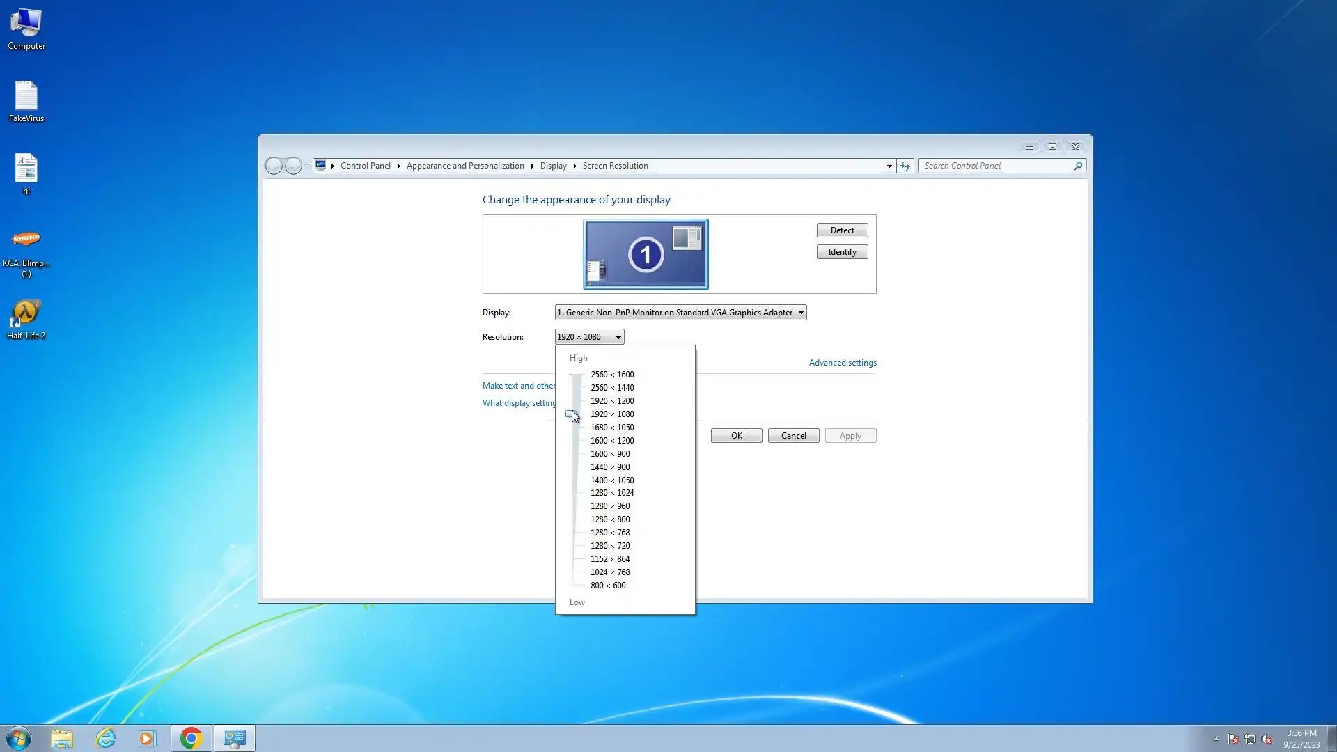
Task: Click the FakeVirus file icon
Action: coord(26,100)
